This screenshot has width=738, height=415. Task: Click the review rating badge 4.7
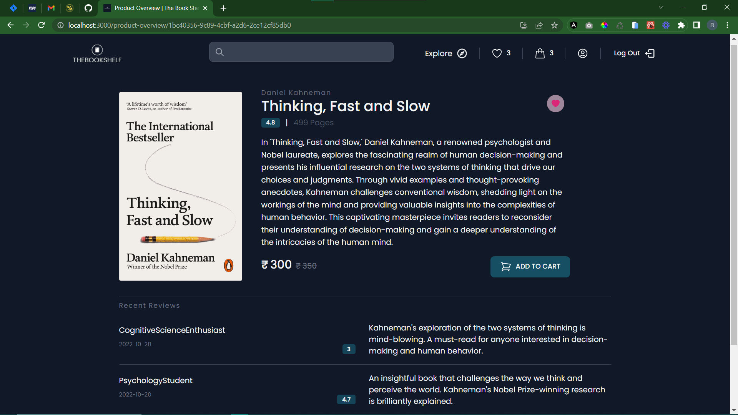click(346, 400)
